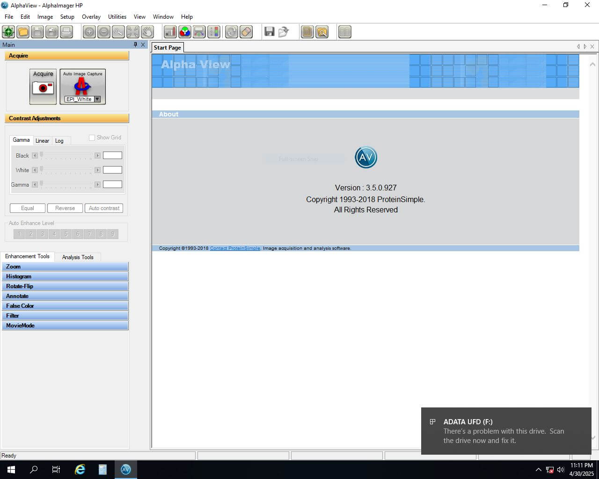This screenshot has width=599, height=479.
Task: Click the Black level slider
Action: [66, 155]
